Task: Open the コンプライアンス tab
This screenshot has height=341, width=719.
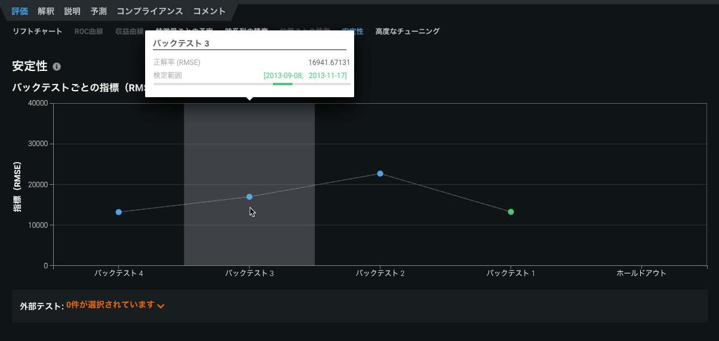Action: [150, 11]
